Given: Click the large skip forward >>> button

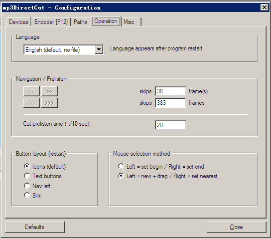Looking at the screenshot, I should pos(49,103).
